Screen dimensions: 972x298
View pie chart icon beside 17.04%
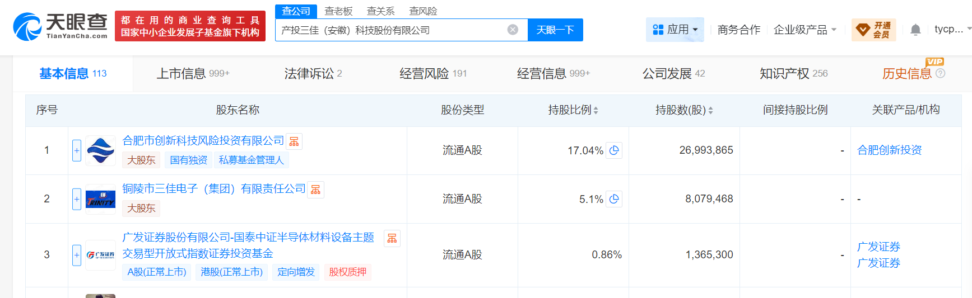click(x=614, y=150)
